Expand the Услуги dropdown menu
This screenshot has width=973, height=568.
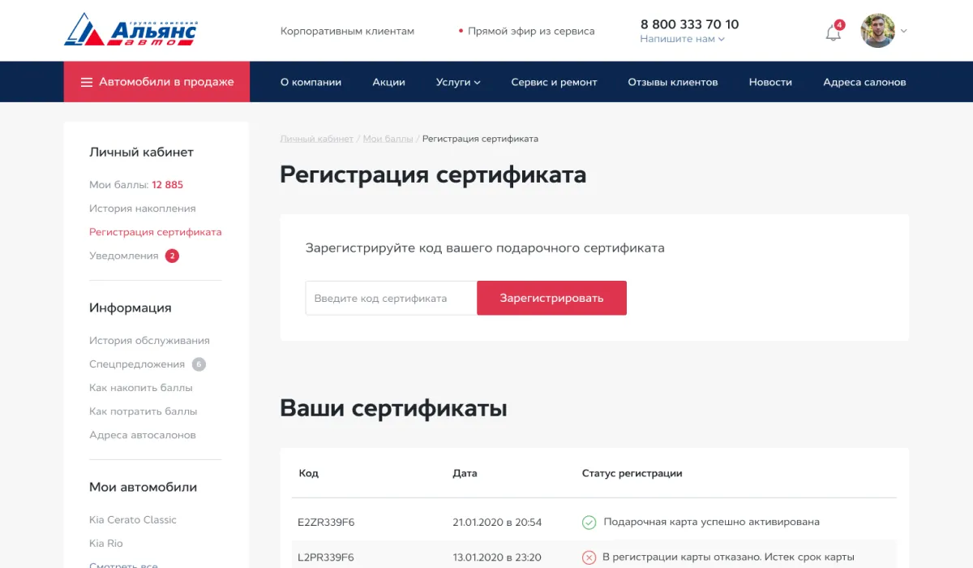tap(458, 82)
